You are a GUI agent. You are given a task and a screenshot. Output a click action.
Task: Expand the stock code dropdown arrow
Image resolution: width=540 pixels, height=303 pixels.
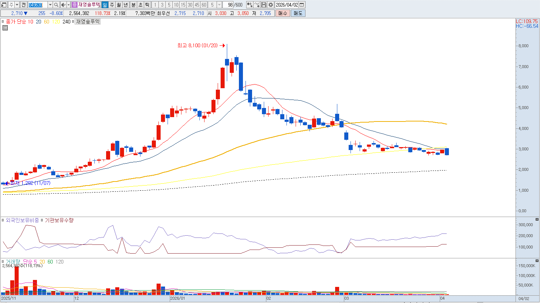(x=50, y=5)
